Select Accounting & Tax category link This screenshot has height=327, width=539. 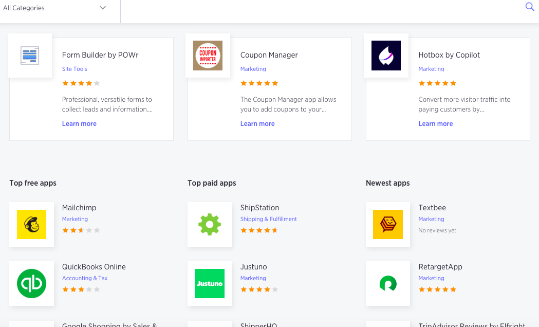click(x=85, y=278)
